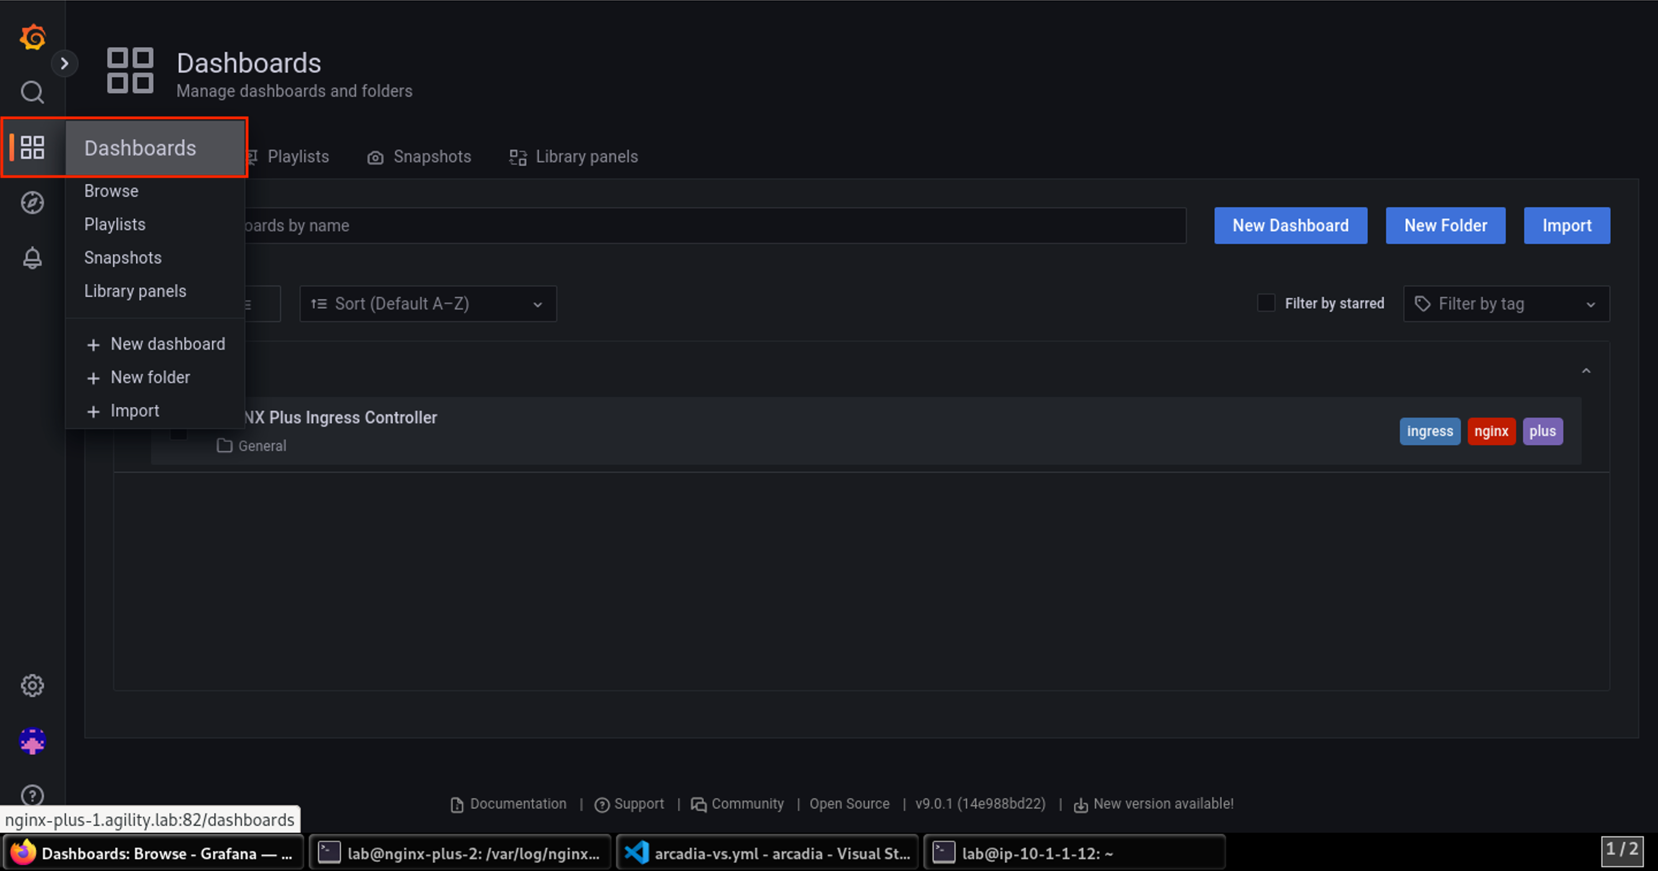Toggle the Filter by starred checkbox
Viewport: 1658px width, 871px height.
[1266, 303]
